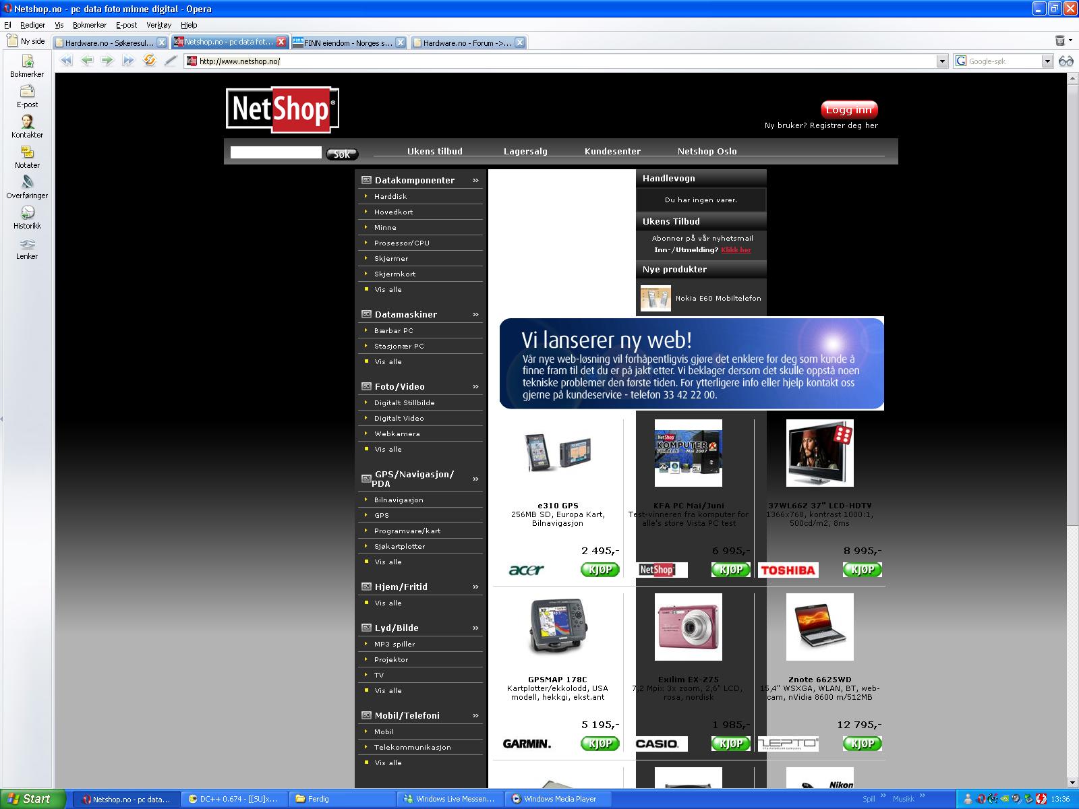Image resolution: width=1079 pixels, height=809 pixels.
Task: Click Kjøp for GPSMAP 178C
Action: pos(600,744)
